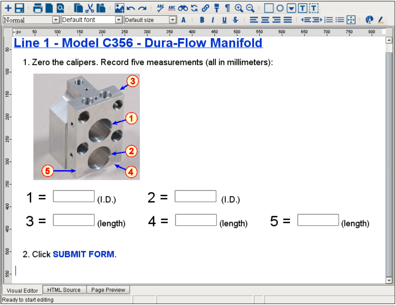Open Find using the binoculars icon
This screenshot has height=305, width=396.
[183, 8]
